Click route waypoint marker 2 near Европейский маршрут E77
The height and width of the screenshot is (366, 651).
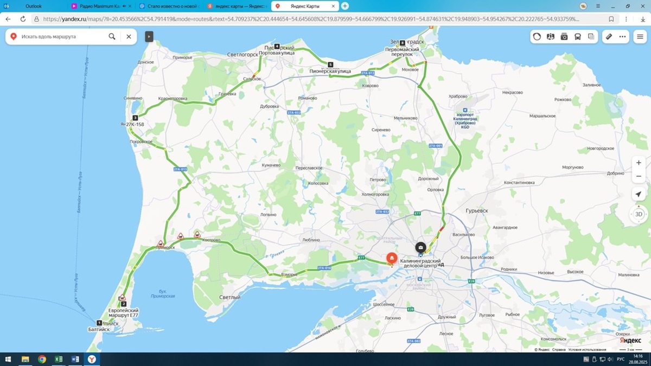pyautogui.click(x=123, y=304)
